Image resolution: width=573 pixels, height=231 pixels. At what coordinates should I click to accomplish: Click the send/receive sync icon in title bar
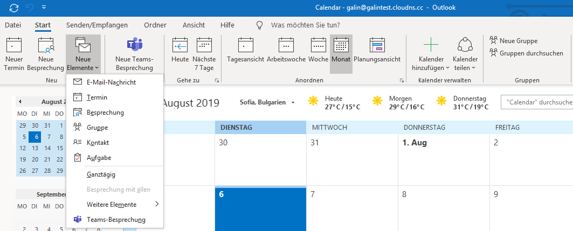click(14, 8)
